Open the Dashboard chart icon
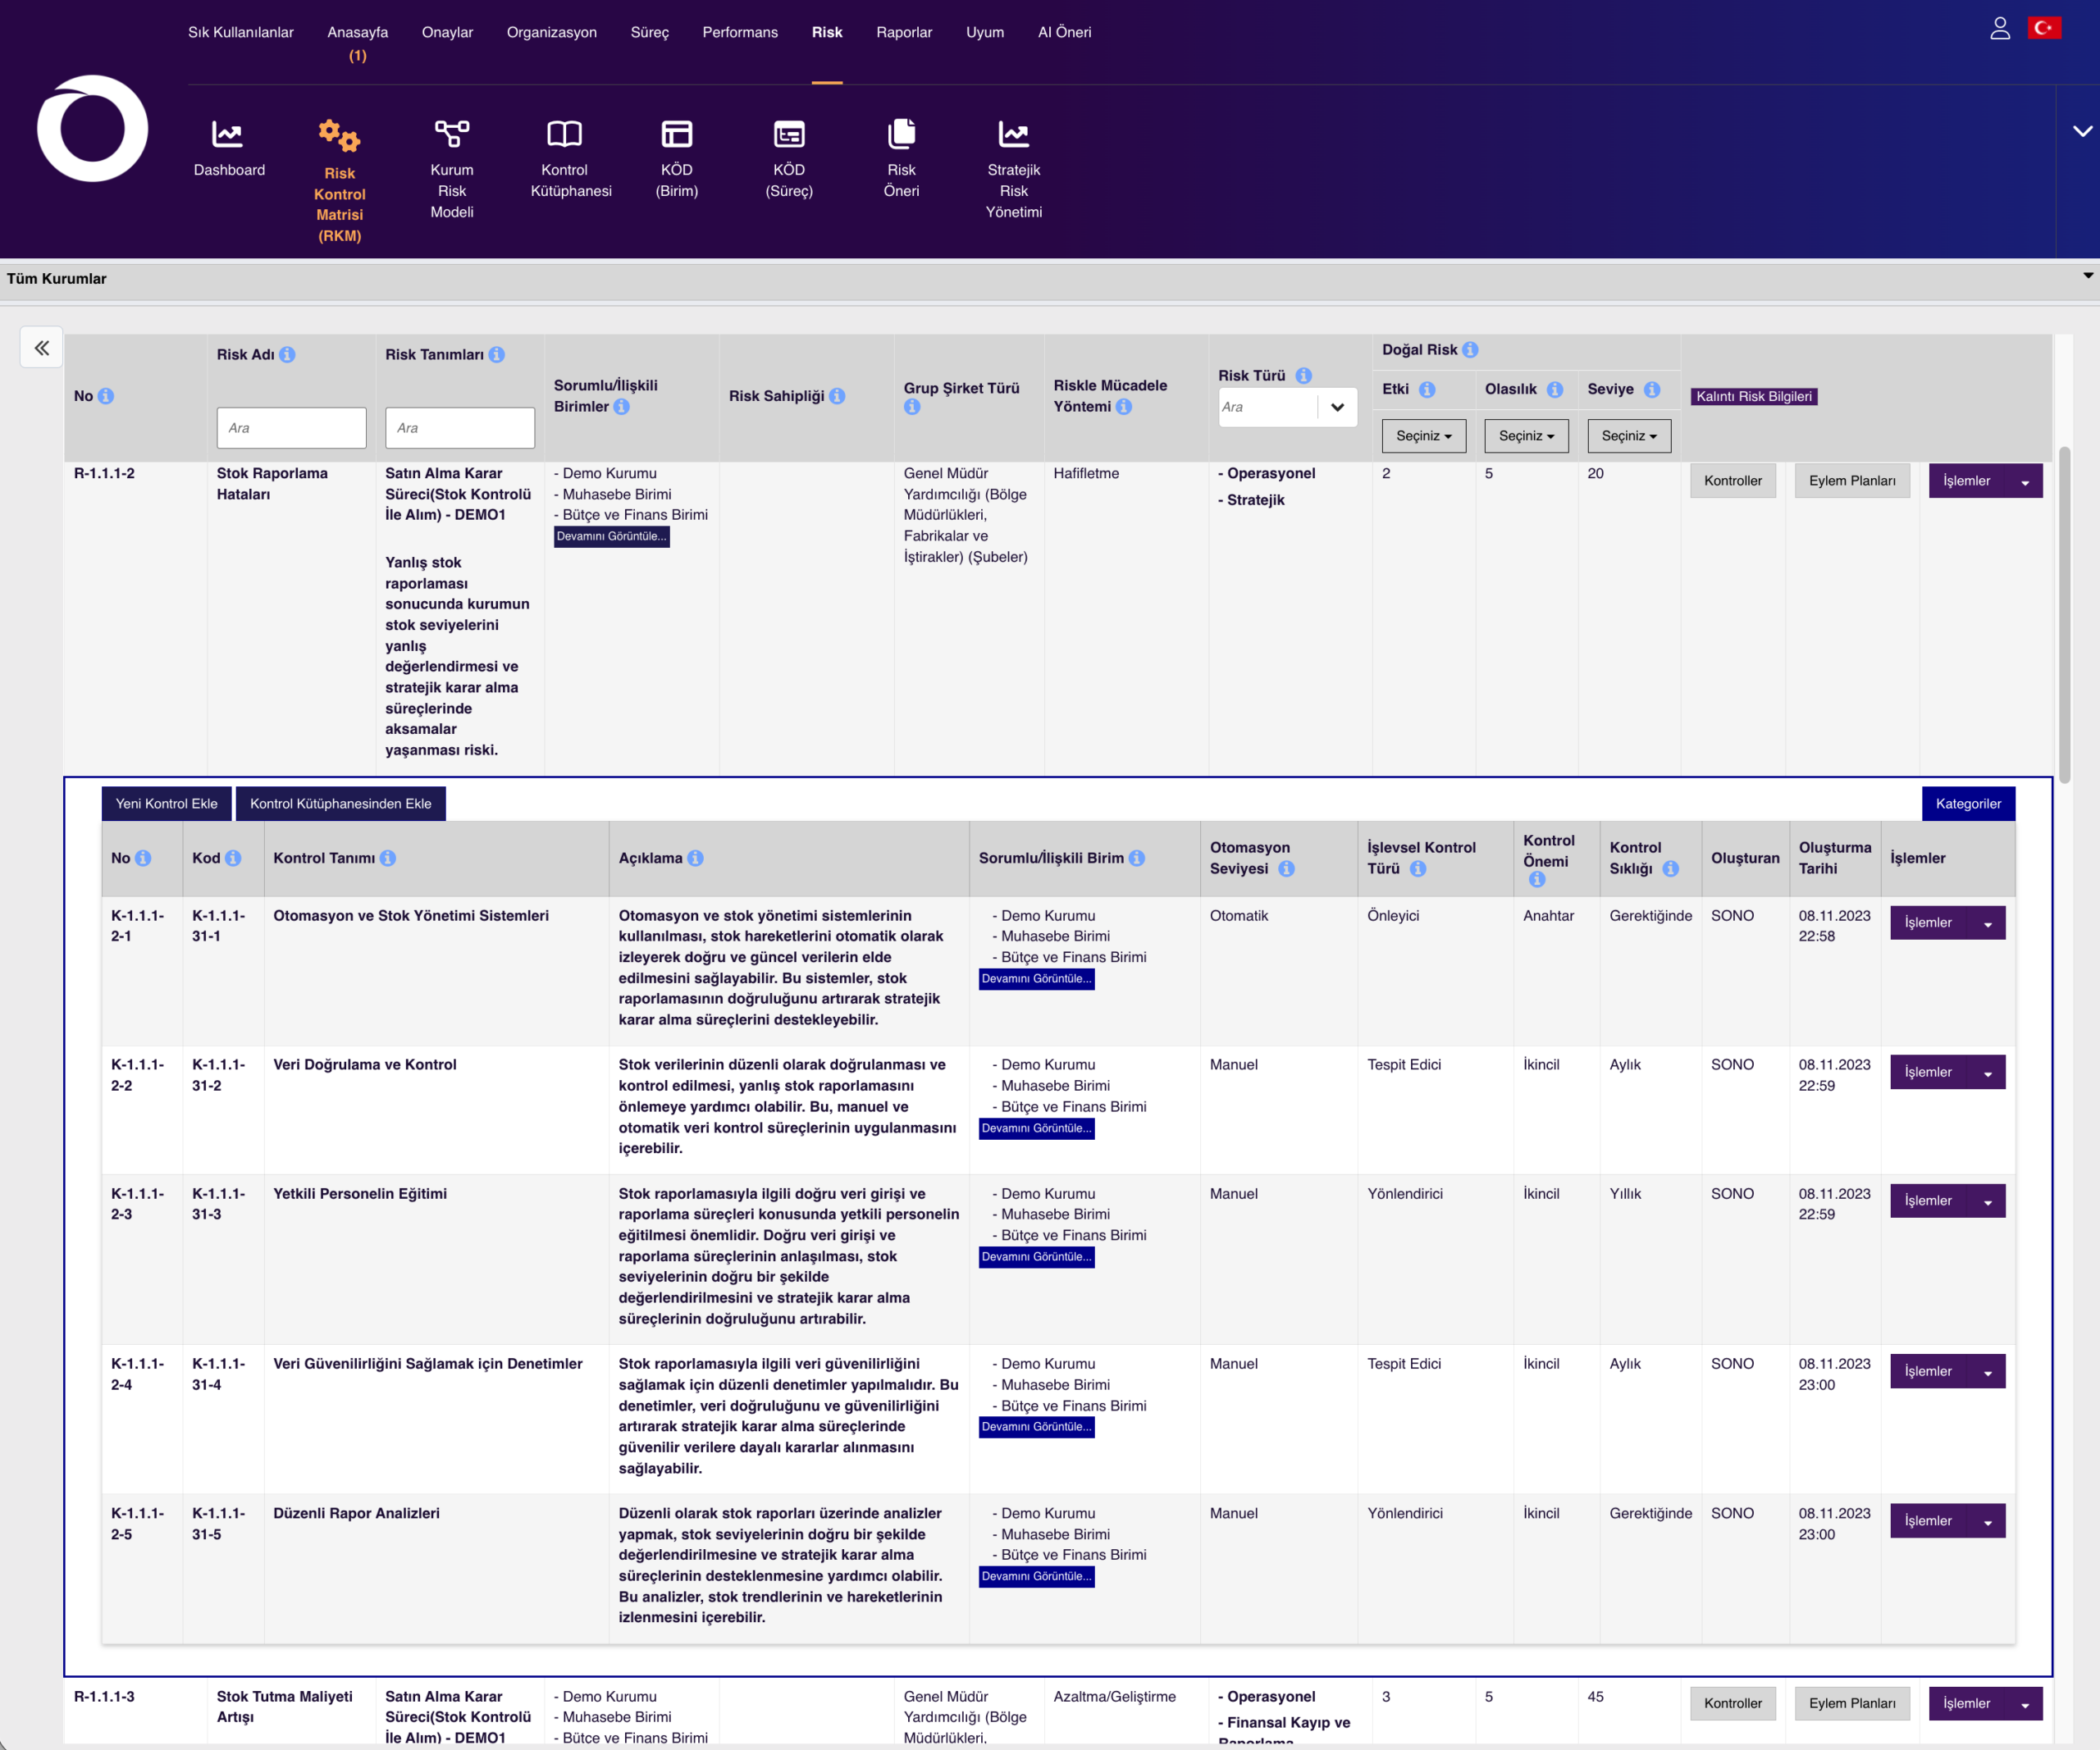Screen dimensions: 2100x1750 228,134
